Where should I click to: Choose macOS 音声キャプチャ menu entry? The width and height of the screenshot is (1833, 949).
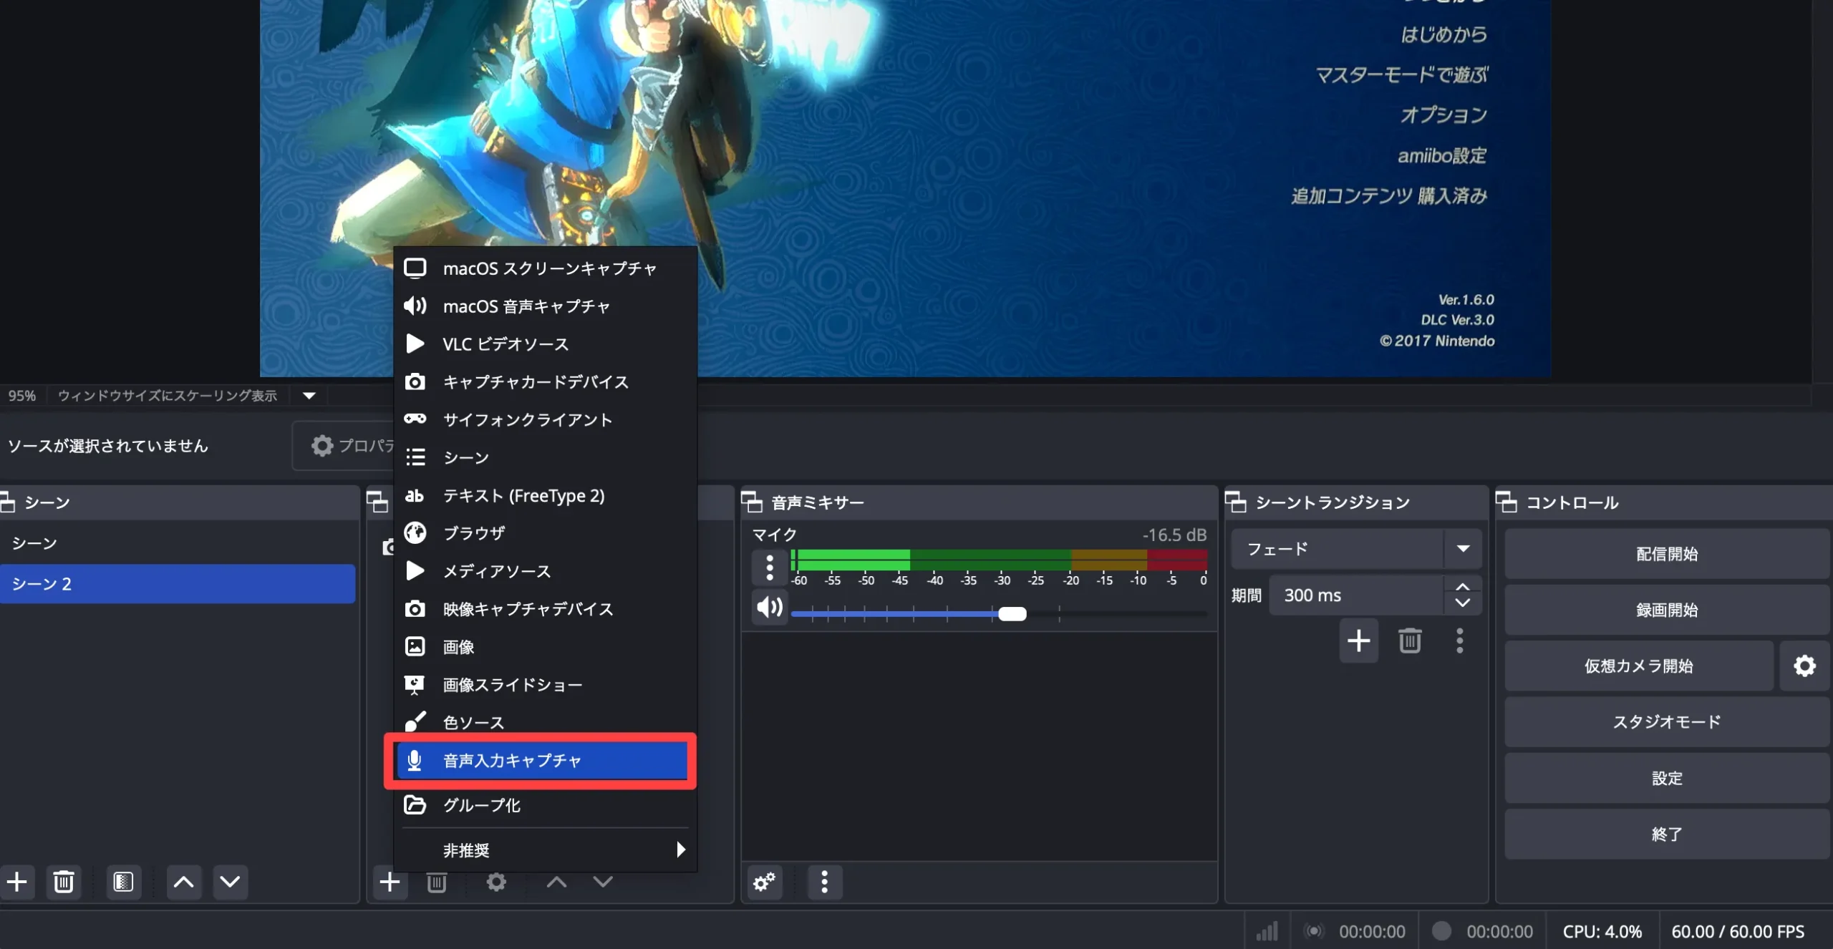[x=545, y=306]
